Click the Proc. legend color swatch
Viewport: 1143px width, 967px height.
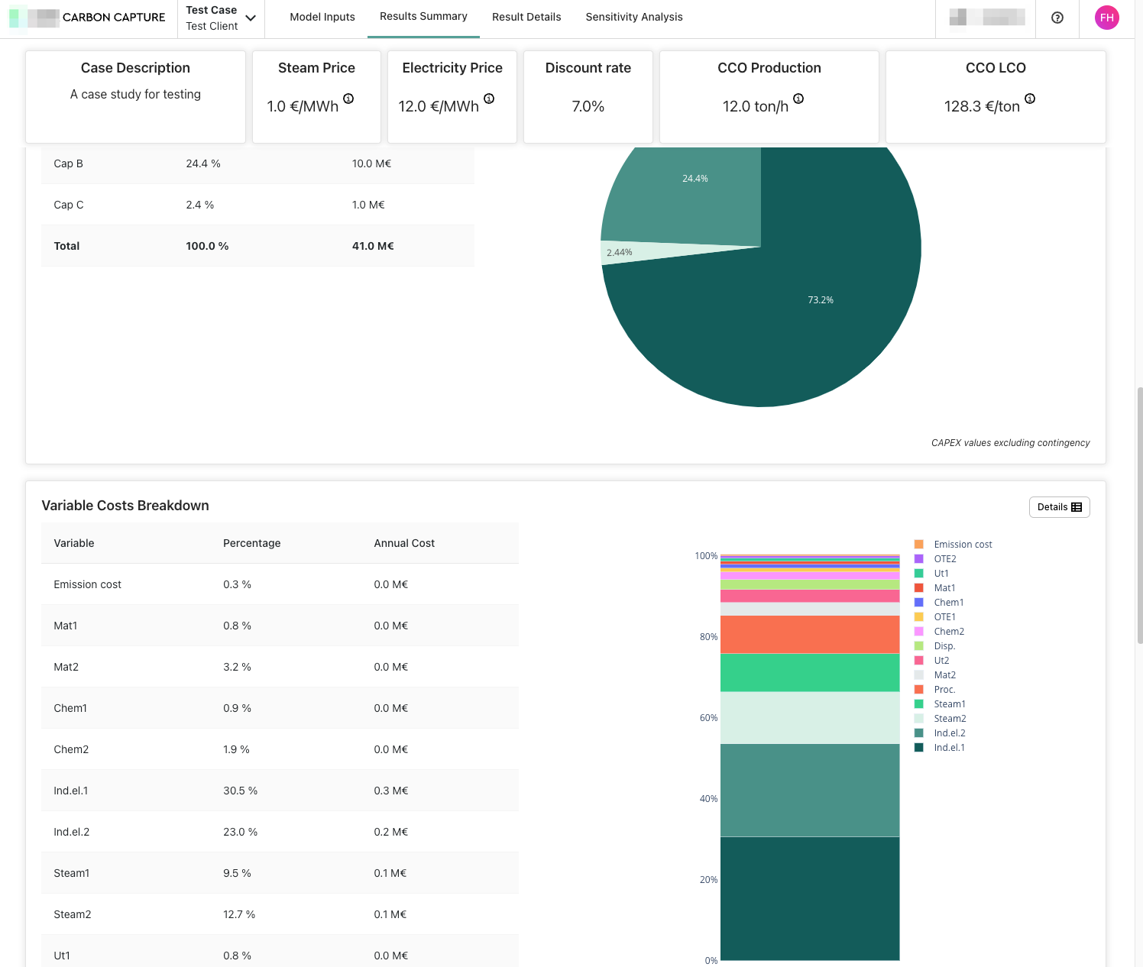click(x=919, y=690)
